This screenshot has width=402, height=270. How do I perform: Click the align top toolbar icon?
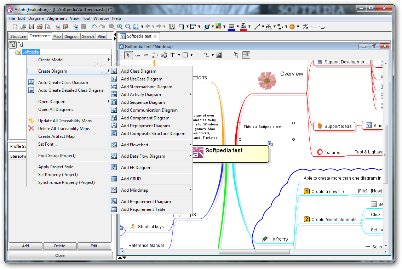[182, 27]
